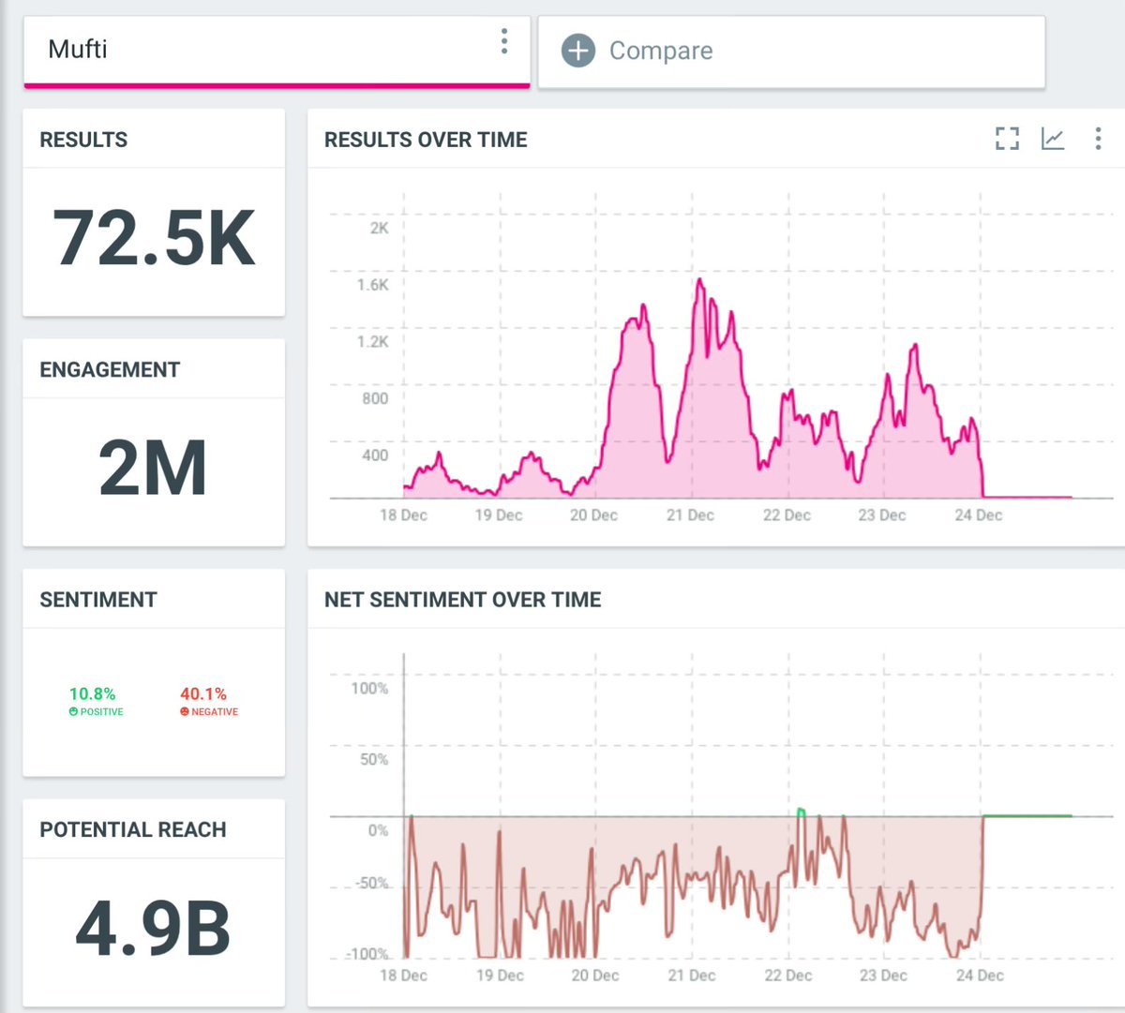Click the 19 Dec label in results chart
Screen dimensions: 1125x1013
pos(499,515)
